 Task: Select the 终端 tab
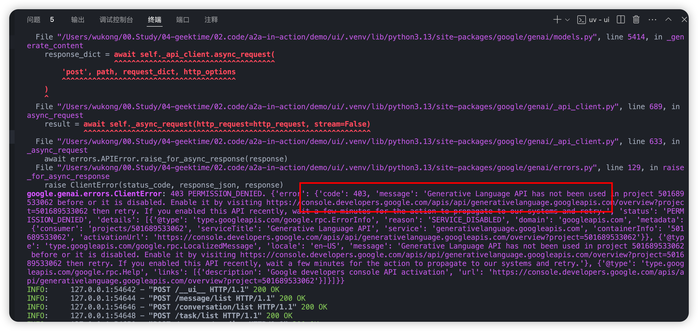coord(154,19)
